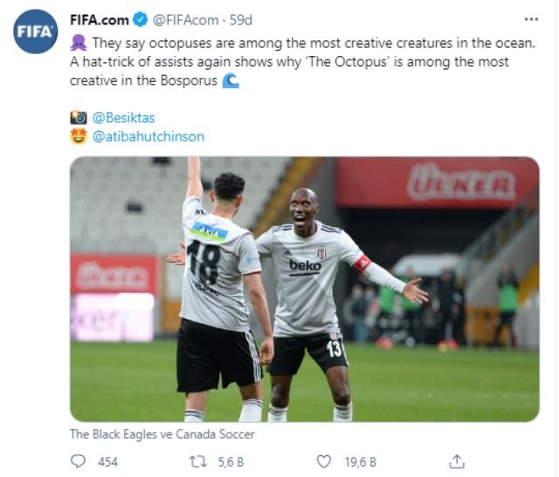Click the blue verified badge
Screen dimensions: 559x477
click(x=140, y=19)
